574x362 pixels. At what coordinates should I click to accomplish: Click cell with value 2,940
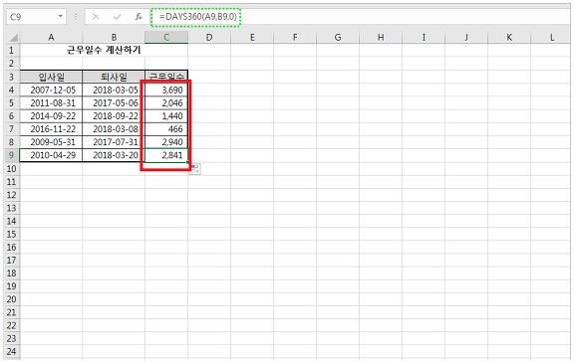tap(166, 142)
